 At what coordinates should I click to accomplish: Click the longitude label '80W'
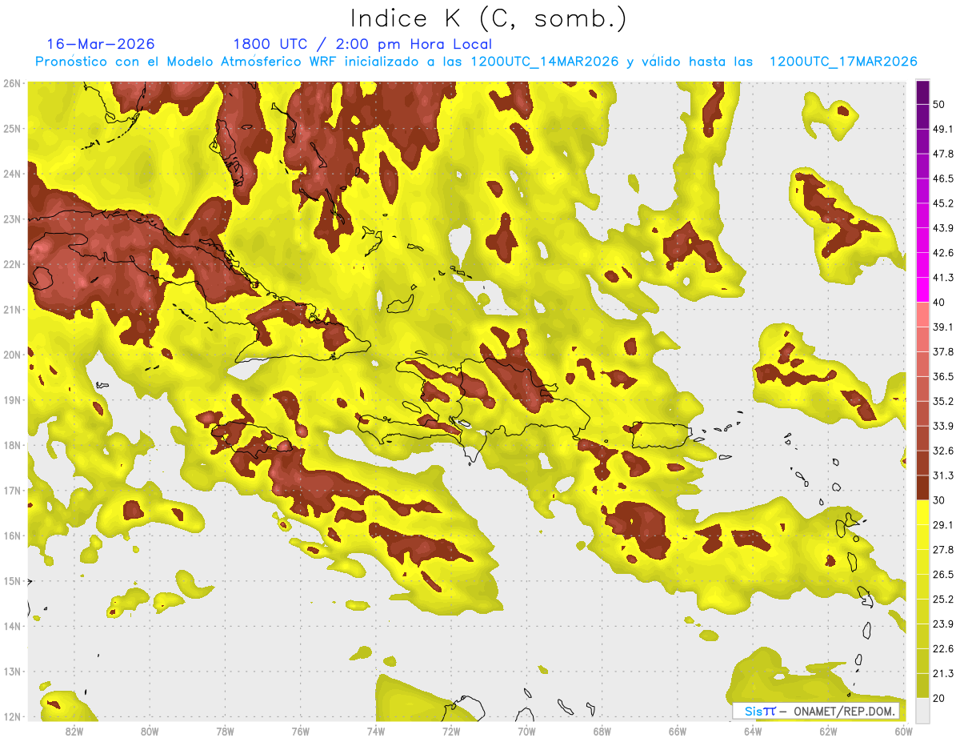[150, 732]
